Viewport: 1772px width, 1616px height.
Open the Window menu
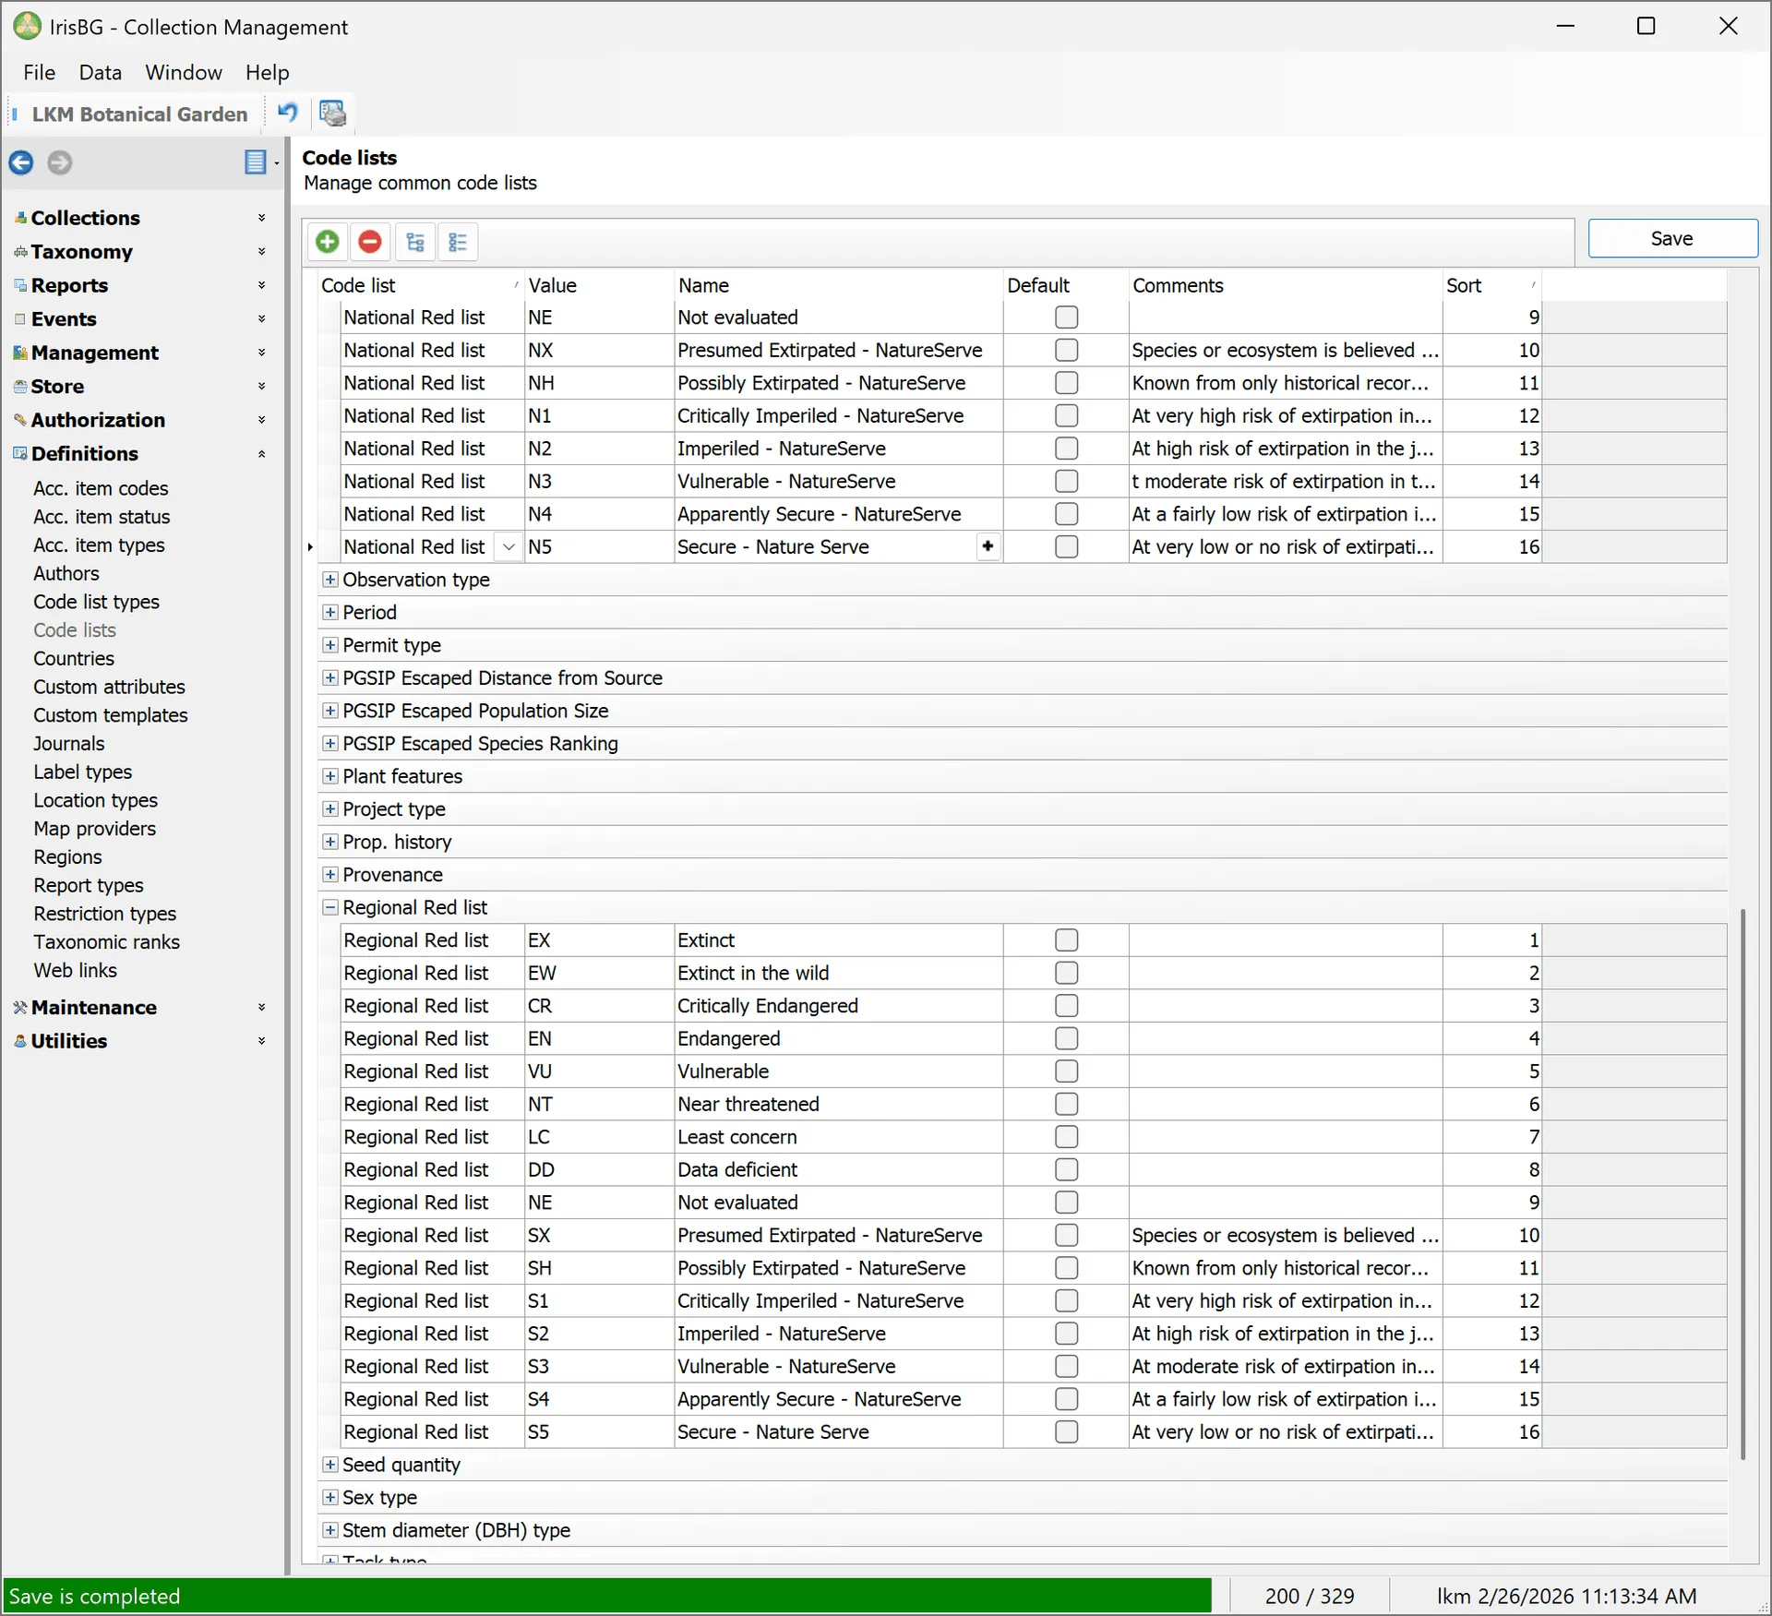click(184, 73)
